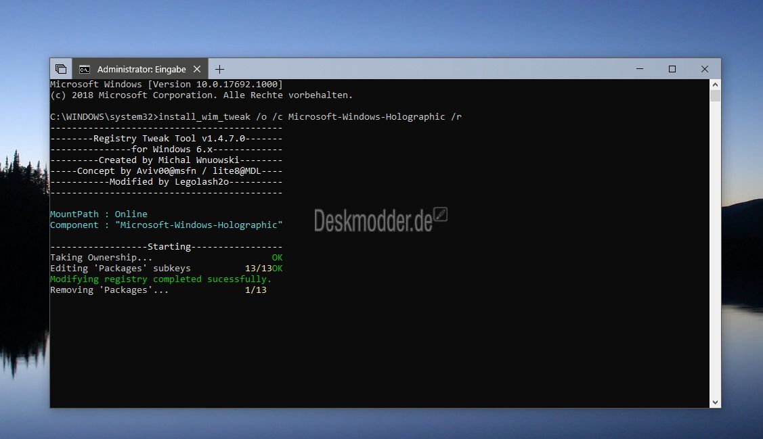
Task: Click the install_wim_tweak command line
Action: coord(256,116)
